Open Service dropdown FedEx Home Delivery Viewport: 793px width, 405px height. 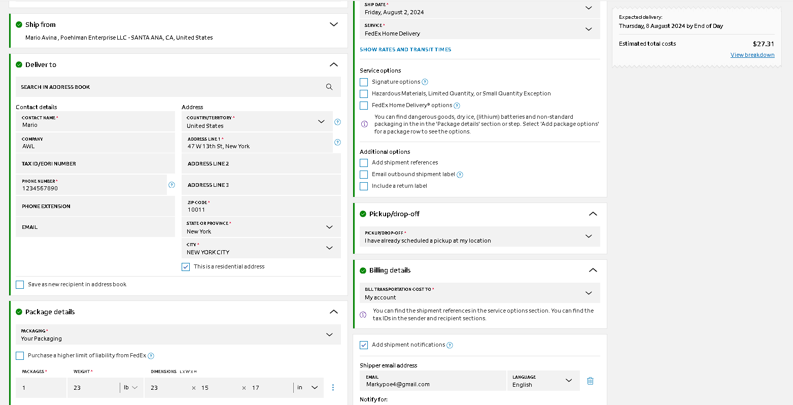click(480, 29)
